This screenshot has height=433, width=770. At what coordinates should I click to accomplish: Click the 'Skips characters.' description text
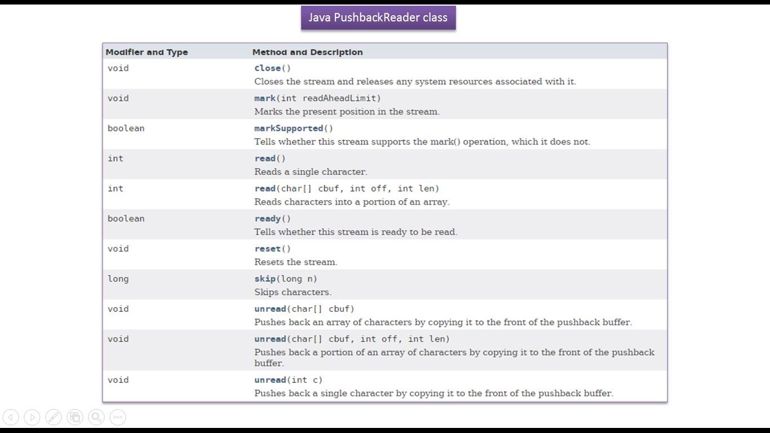click(293, 292)
